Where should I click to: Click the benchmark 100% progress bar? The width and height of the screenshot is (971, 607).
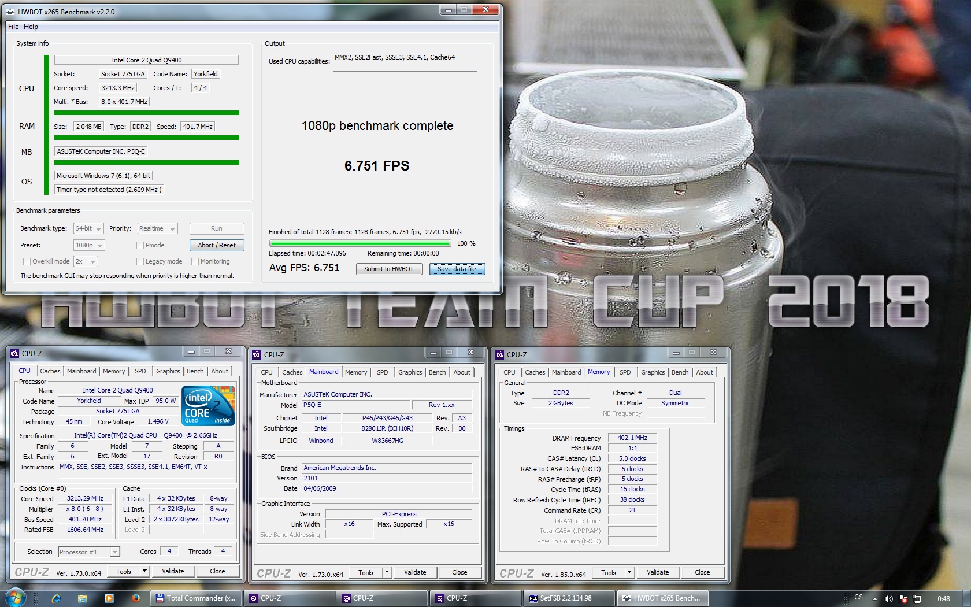pyautogui.click(x=360, y=243)
